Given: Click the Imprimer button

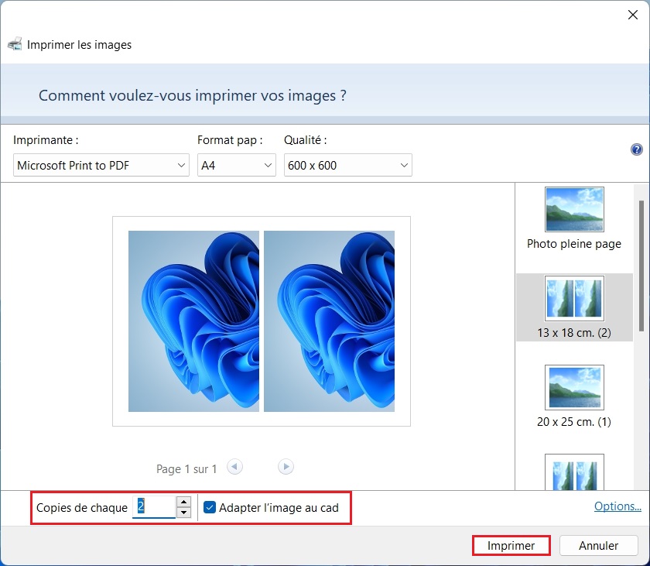Looking at the screenshot, I should 511,545.
